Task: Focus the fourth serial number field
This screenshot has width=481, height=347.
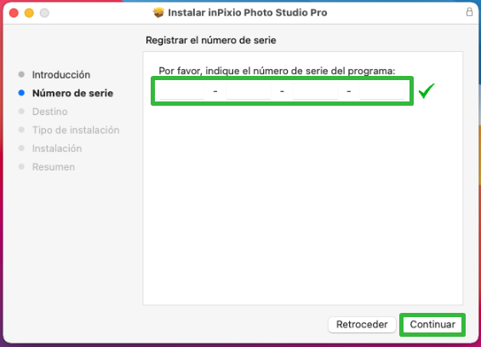Action: (382, 91)
